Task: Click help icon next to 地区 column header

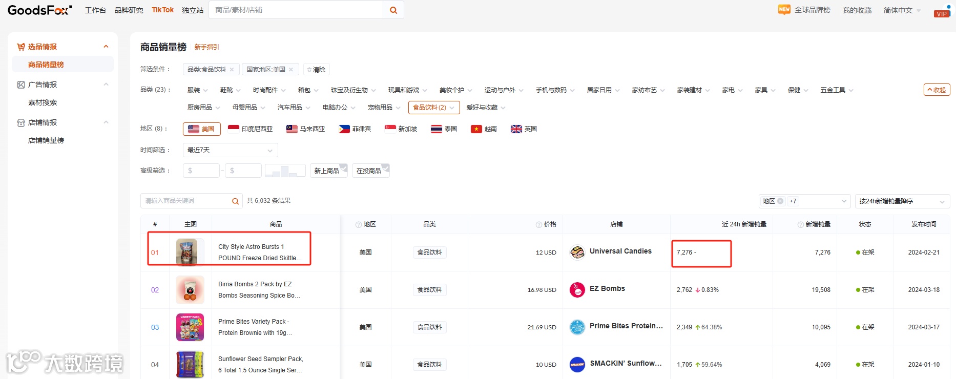Action: point(359,224)
